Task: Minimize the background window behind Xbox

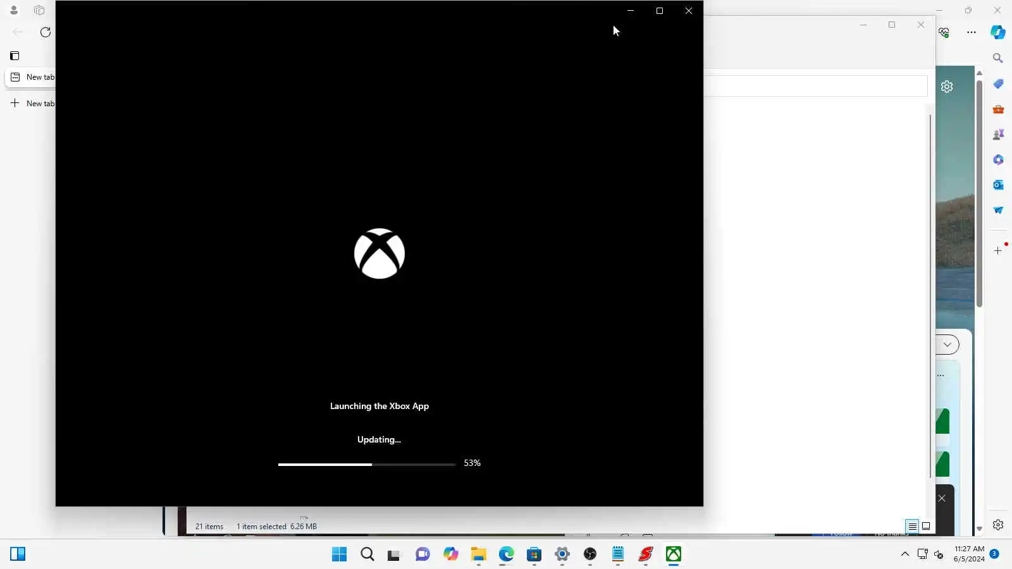Action: coord(863,25)
